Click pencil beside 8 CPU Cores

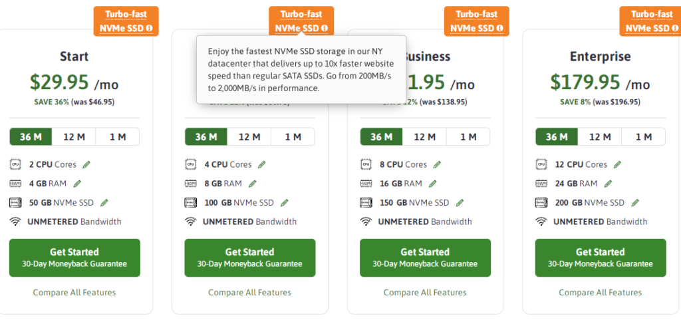[x=437, y=164]
